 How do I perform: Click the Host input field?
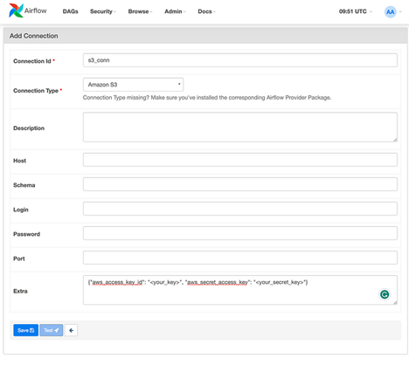[x=240, y=160]
